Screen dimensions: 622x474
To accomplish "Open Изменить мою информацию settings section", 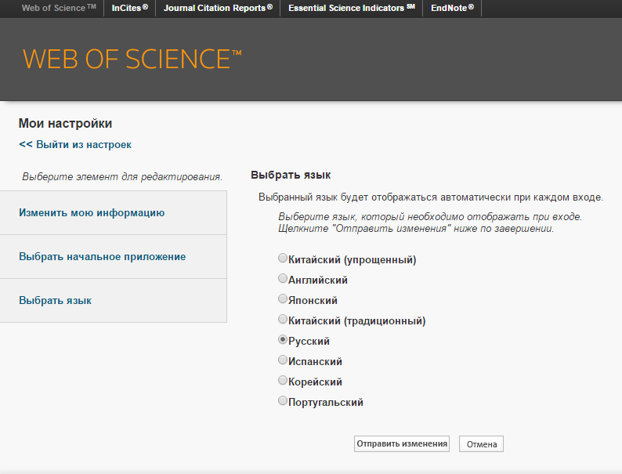I will coord(92,212).
